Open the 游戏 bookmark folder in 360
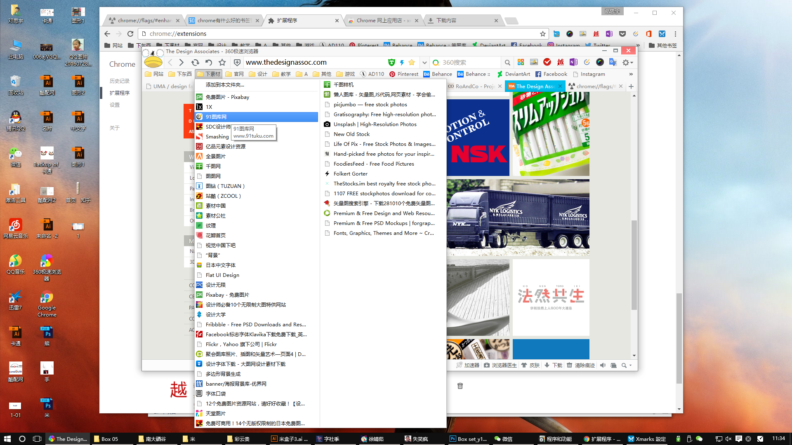This screenshot has width=792, height=445. coord(345,74)
